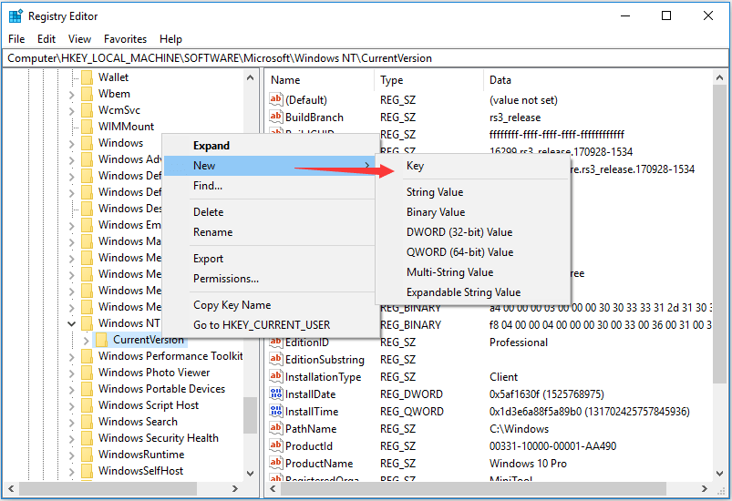
Task: Click the ProductName string value icon
Action: pyautogui.click(x=276, y=462)
